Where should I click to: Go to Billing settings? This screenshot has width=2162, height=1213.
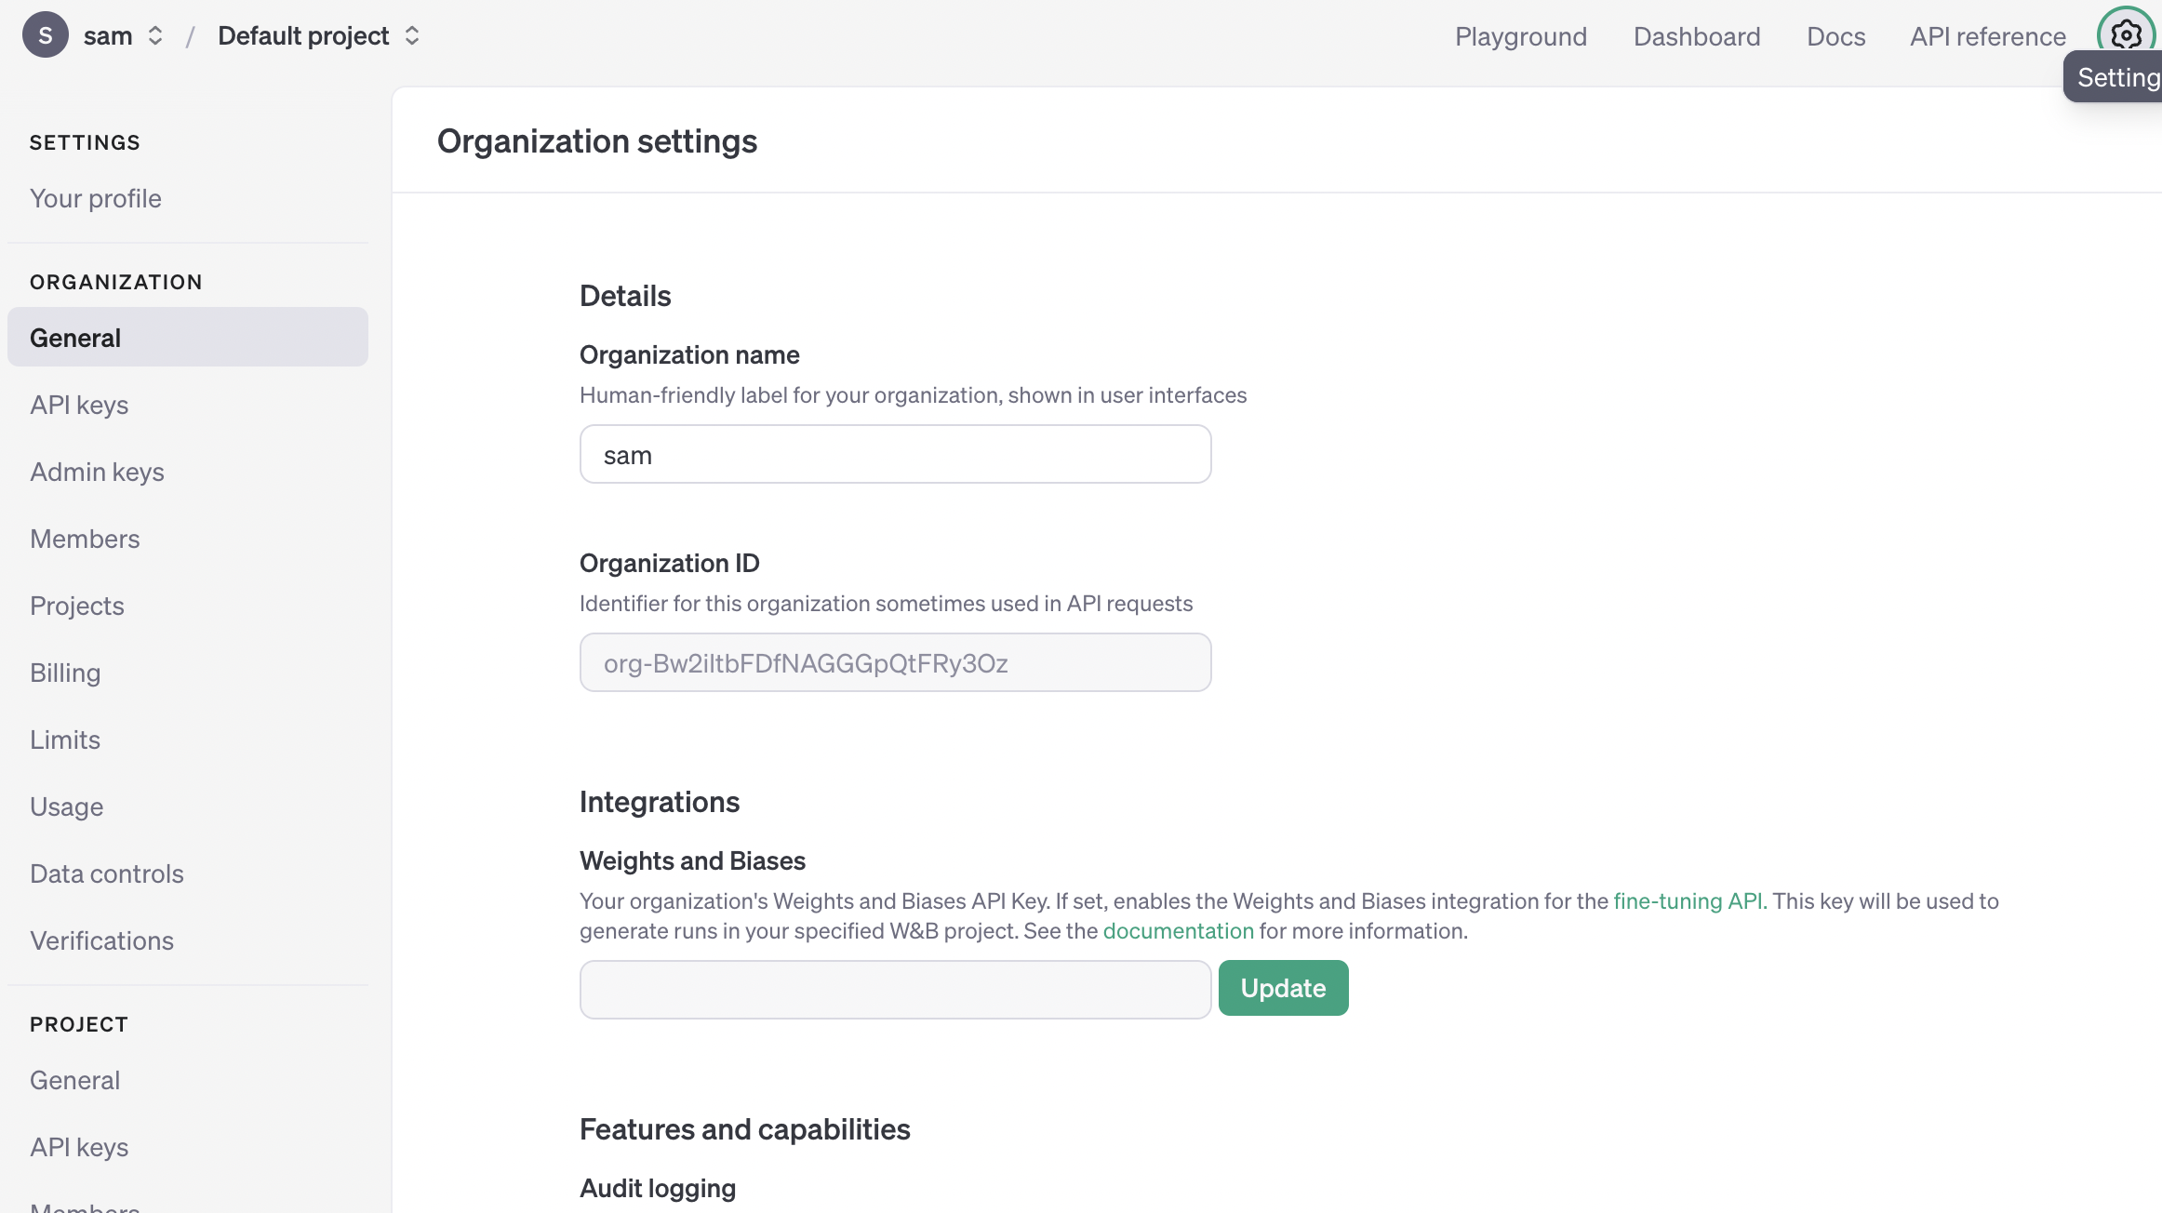tap(65, 673)
